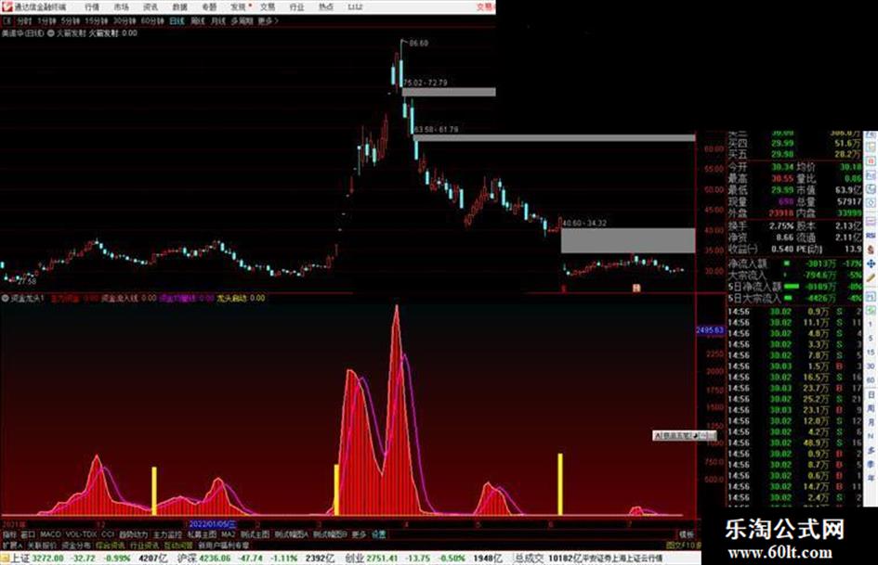The image size is (878, 565).
Task: Open the 交易 menu
Action: tap(268, 7)
